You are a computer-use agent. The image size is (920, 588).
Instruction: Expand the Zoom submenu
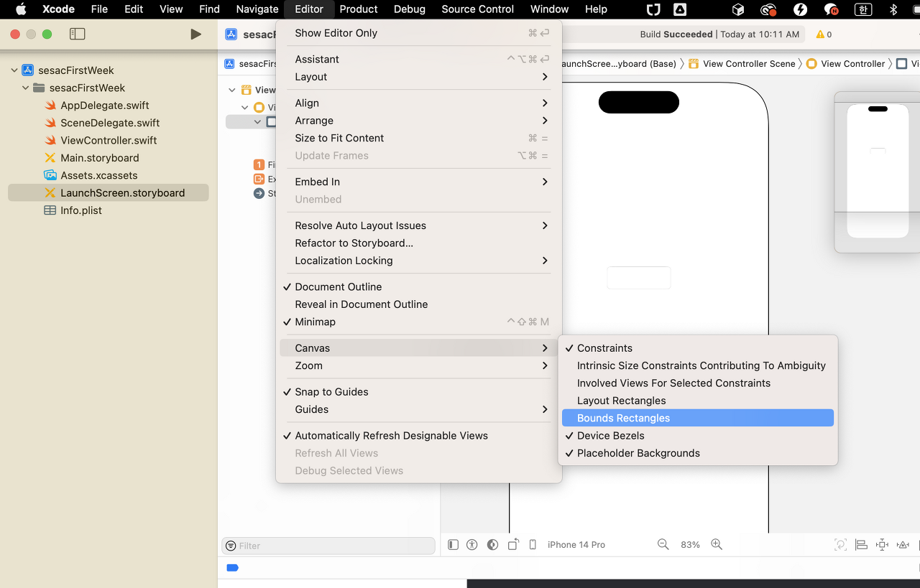(x=419, y=365)
